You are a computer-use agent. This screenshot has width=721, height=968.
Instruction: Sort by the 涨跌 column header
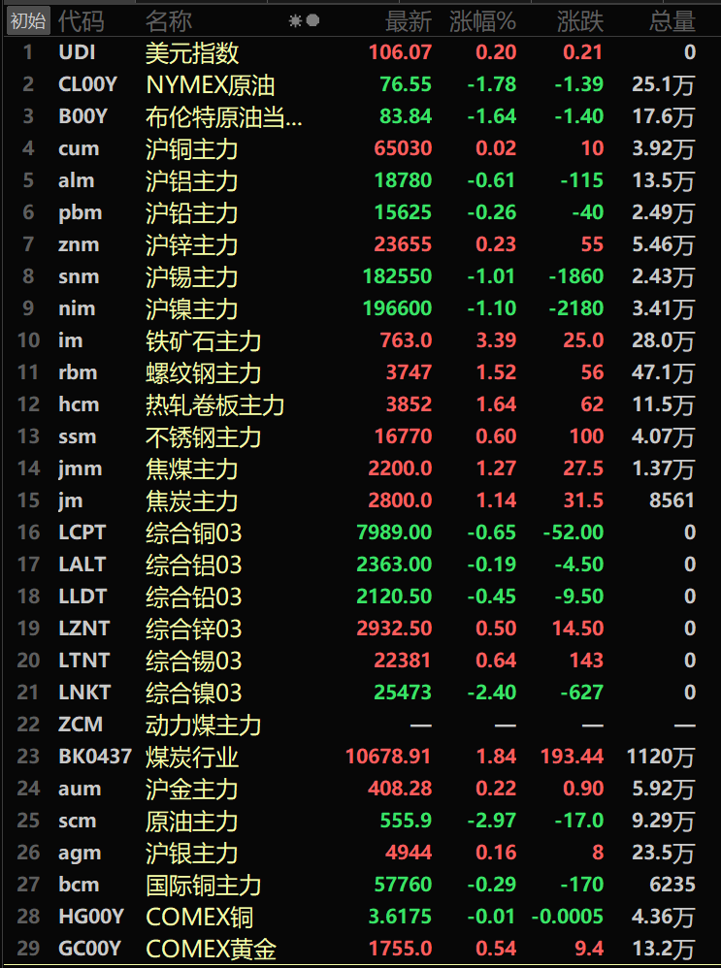[579, 21]
